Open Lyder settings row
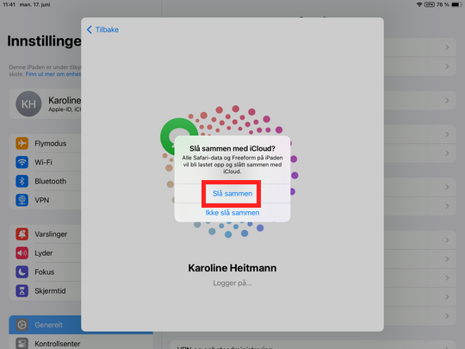The height and width of the screenshot is (349, 465). pos(45,253)
